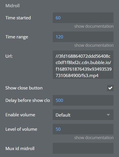Show documentation for Time started
Viewport: 119px width, 157px height.
click(94, 26)
